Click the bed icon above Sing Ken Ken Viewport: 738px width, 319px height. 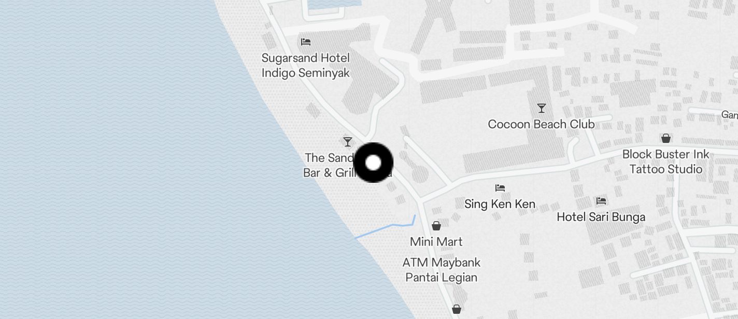500,187
